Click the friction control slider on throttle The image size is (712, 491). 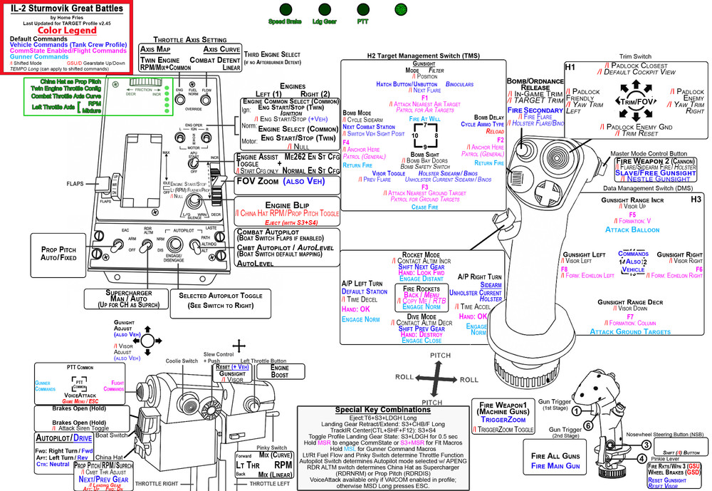pos(145,82)
